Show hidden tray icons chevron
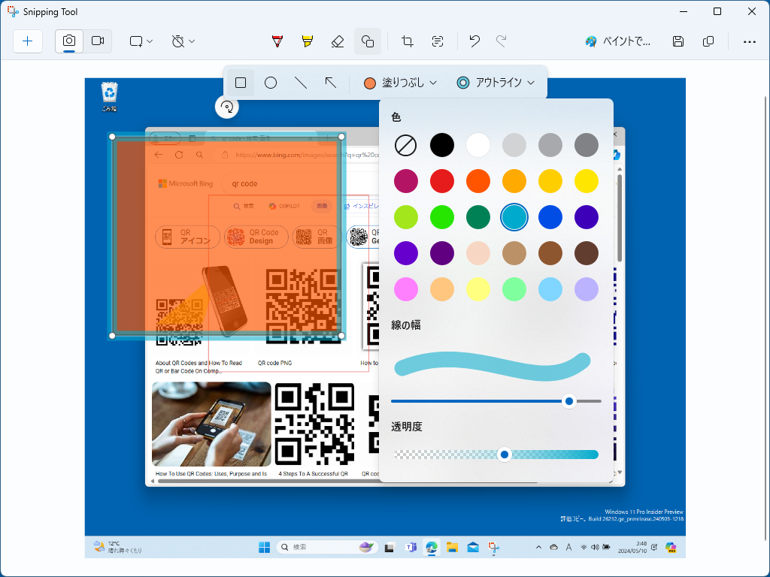770x577 pixels. point(538,547)
